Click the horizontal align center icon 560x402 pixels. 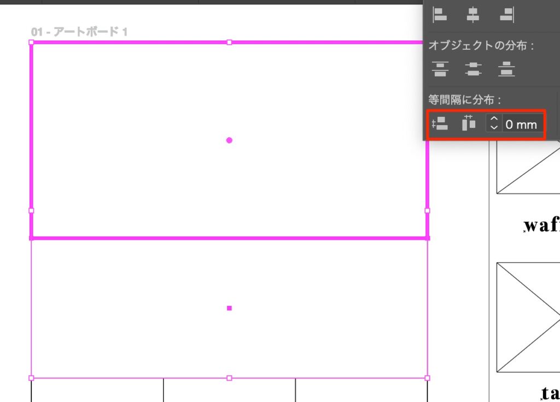click(473, 15)
